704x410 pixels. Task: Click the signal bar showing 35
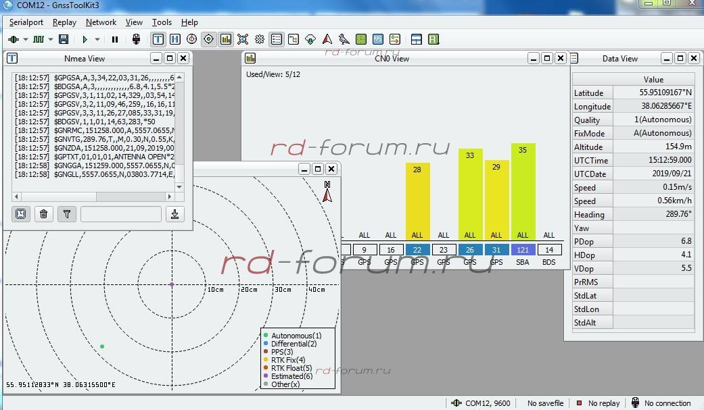click(523, 192)
